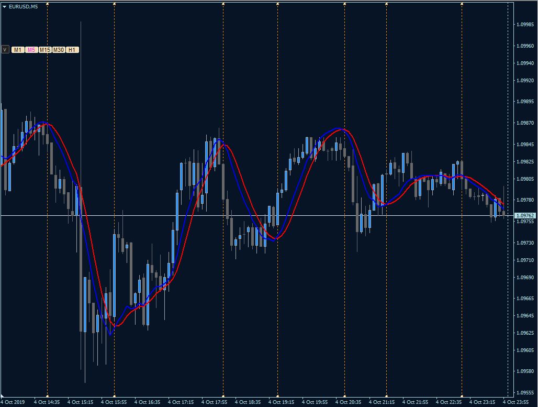Click the current price label 1.09762

click(x=525, y=216)
